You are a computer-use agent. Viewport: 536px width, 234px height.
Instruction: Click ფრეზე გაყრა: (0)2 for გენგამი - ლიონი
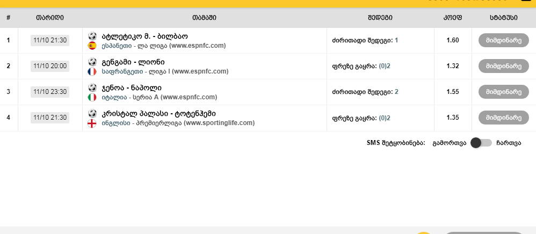361,66
